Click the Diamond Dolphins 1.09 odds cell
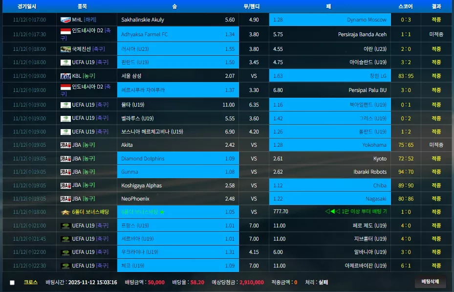 178,158
